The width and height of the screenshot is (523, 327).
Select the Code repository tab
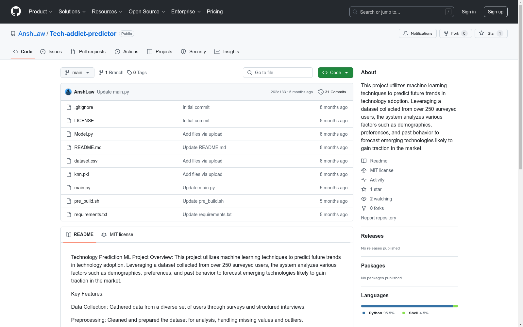23,52
